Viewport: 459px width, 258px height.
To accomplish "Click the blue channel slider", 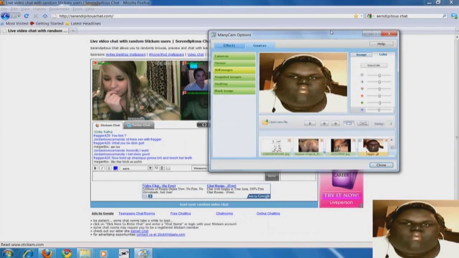I will click(379, 110).
